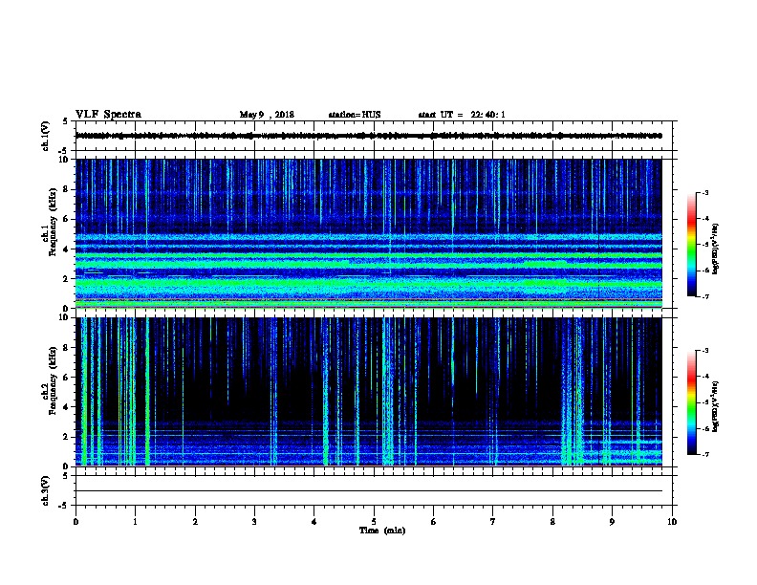The image size is (757, 585).
Task: Select the ch.1 "Frequency (kHz)" axis label
Action: click(x=53, y=222)
